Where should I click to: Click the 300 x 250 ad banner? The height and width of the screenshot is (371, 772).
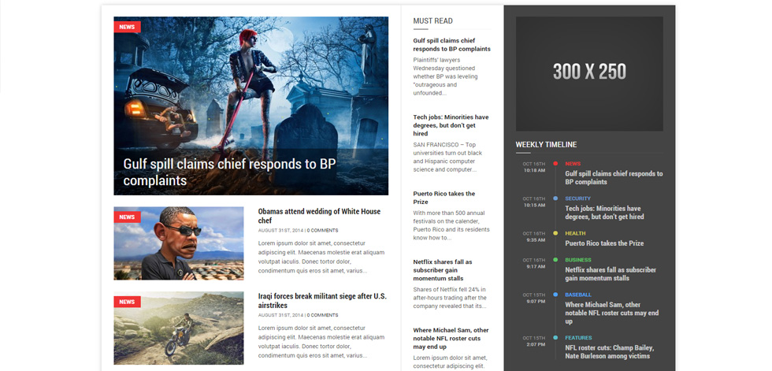coord(589,74)
